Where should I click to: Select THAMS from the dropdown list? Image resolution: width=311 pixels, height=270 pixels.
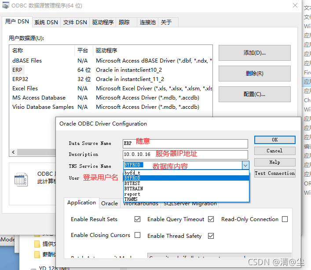[186, 199]
